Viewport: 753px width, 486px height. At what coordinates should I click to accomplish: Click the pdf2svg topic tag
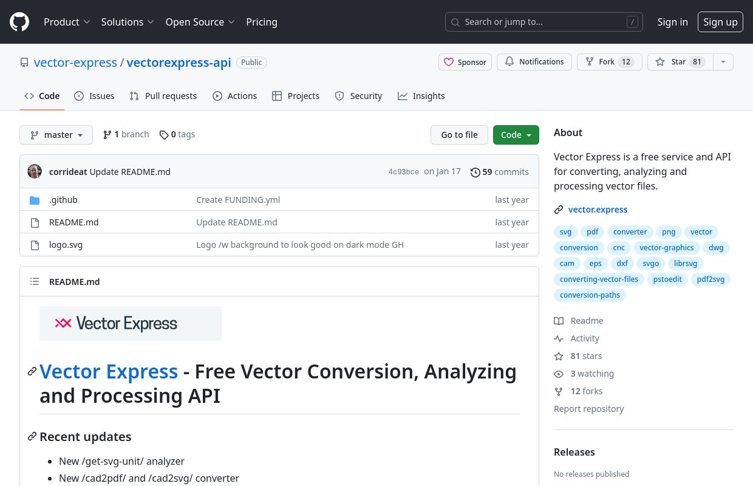[x=710, y=279]
